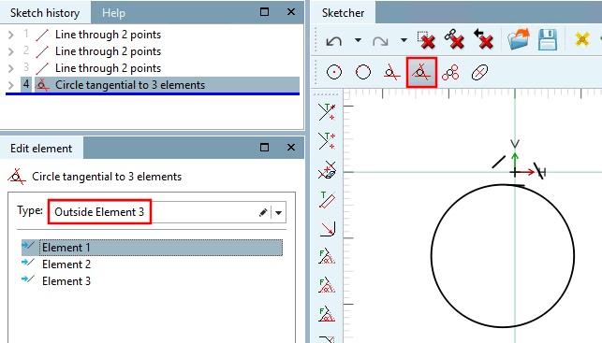Screen dimensions: 602x343
Task: Click the T red rectangle line tool
Action: [x=327, y=200]
